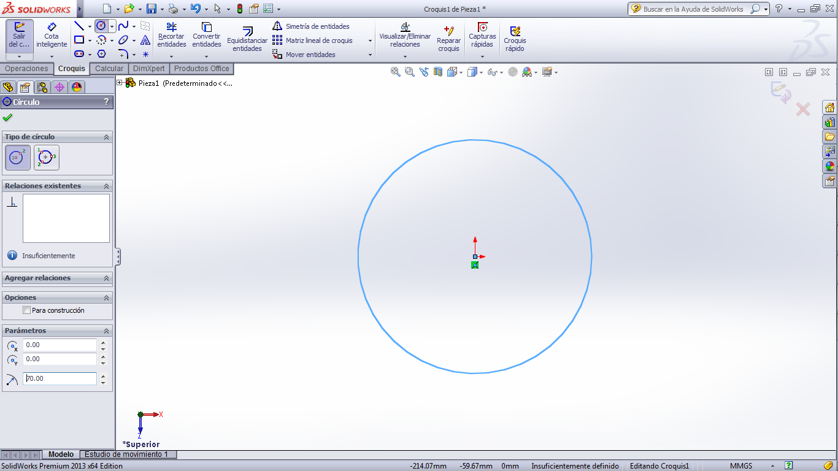Select the Ellipse sketch tool
Screen dimensions: 838x471
coord(123,40)
